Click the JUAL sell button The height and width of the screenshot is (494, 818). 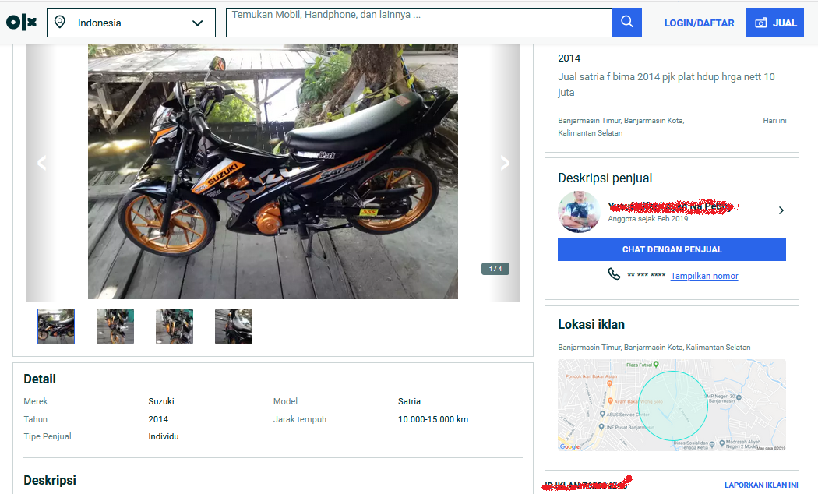(774, 23)
